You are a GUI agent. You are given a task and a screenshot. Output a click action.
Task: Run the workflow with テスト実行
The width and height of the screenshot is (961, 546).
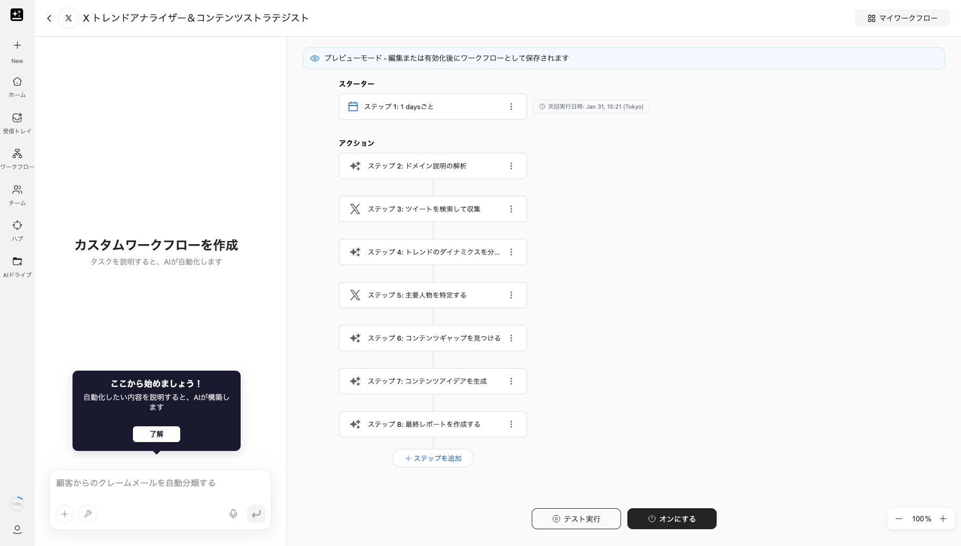(x=576, y=519)
